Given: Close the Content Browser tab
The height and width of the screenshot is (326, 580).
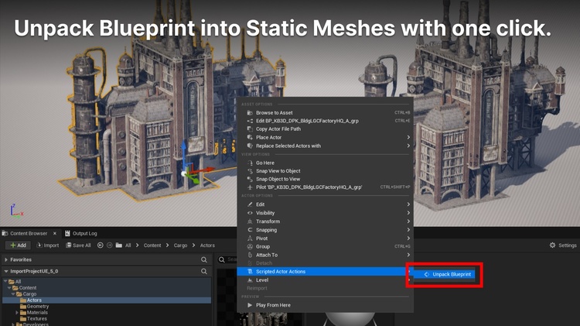Looking at the screenshot, I should pyautogui.click(x=56, y=233).
